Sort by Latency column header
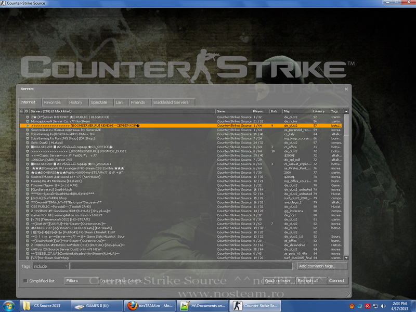The height and width of the screenshot is (312, 416). point(320,111)
